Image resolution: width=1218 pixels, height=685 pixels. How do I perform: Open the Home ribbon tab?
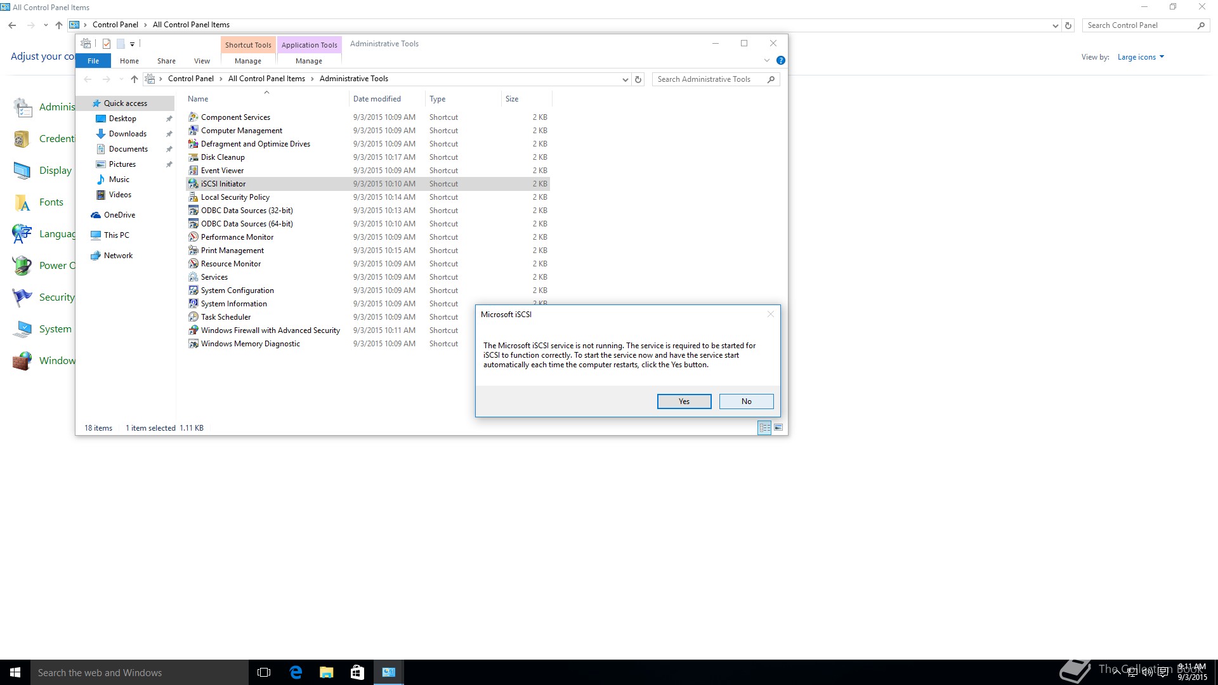(129, 61)
